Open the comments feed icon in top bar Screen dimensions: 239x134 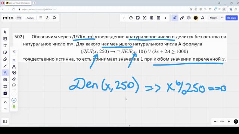[189, 18]
